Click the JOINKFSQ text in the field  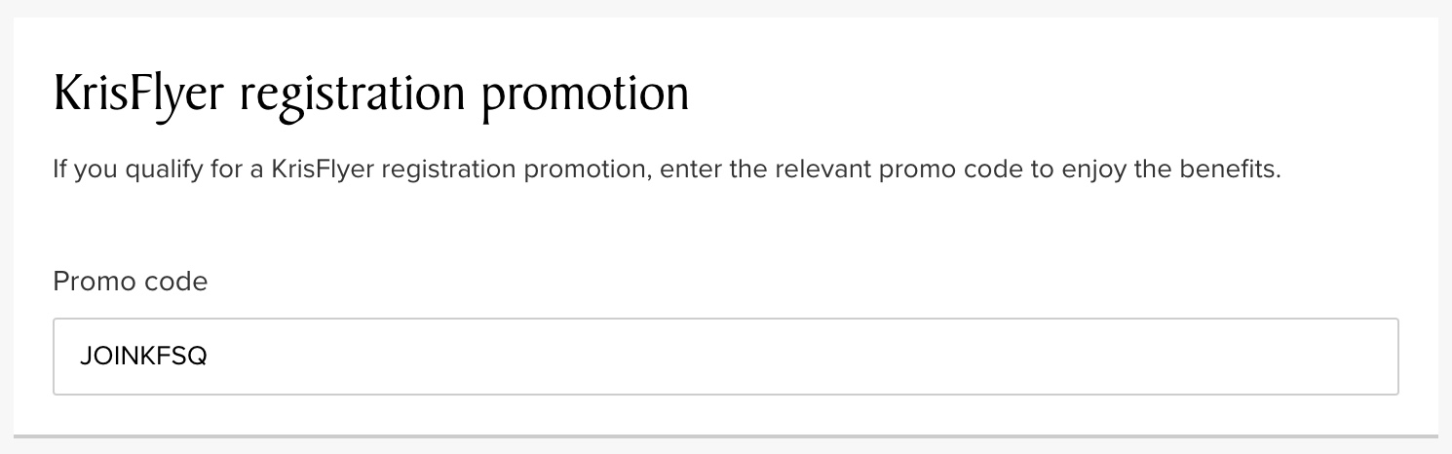(x=144, y=357)
